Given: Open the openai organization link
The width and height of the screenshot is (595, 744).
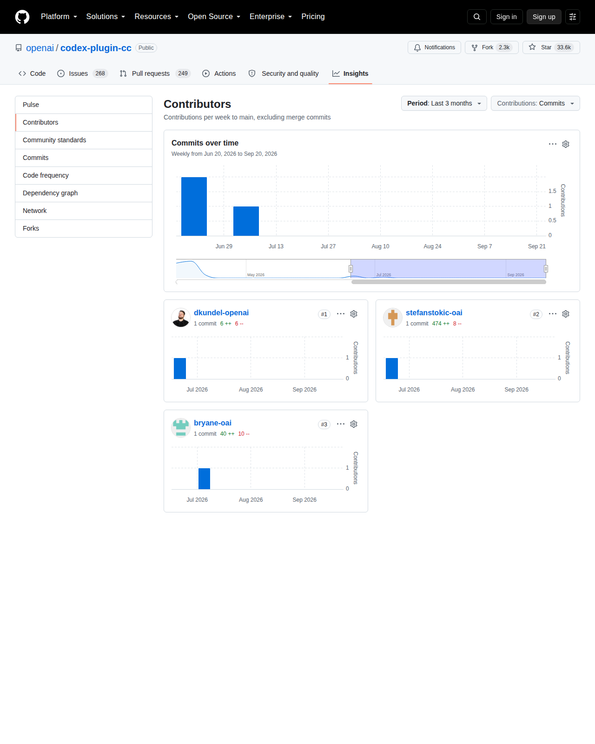Looking at the screenshot, I should coord(40,48).
